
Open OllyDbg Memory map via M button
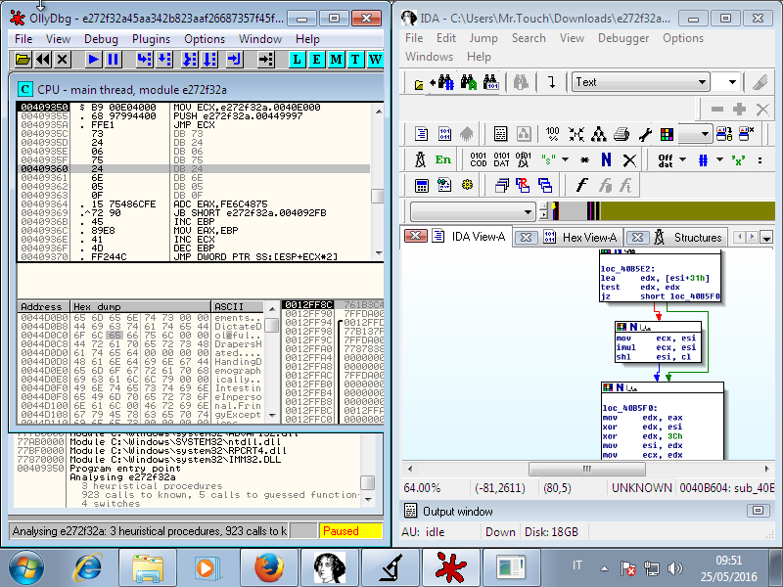[336, 60]
